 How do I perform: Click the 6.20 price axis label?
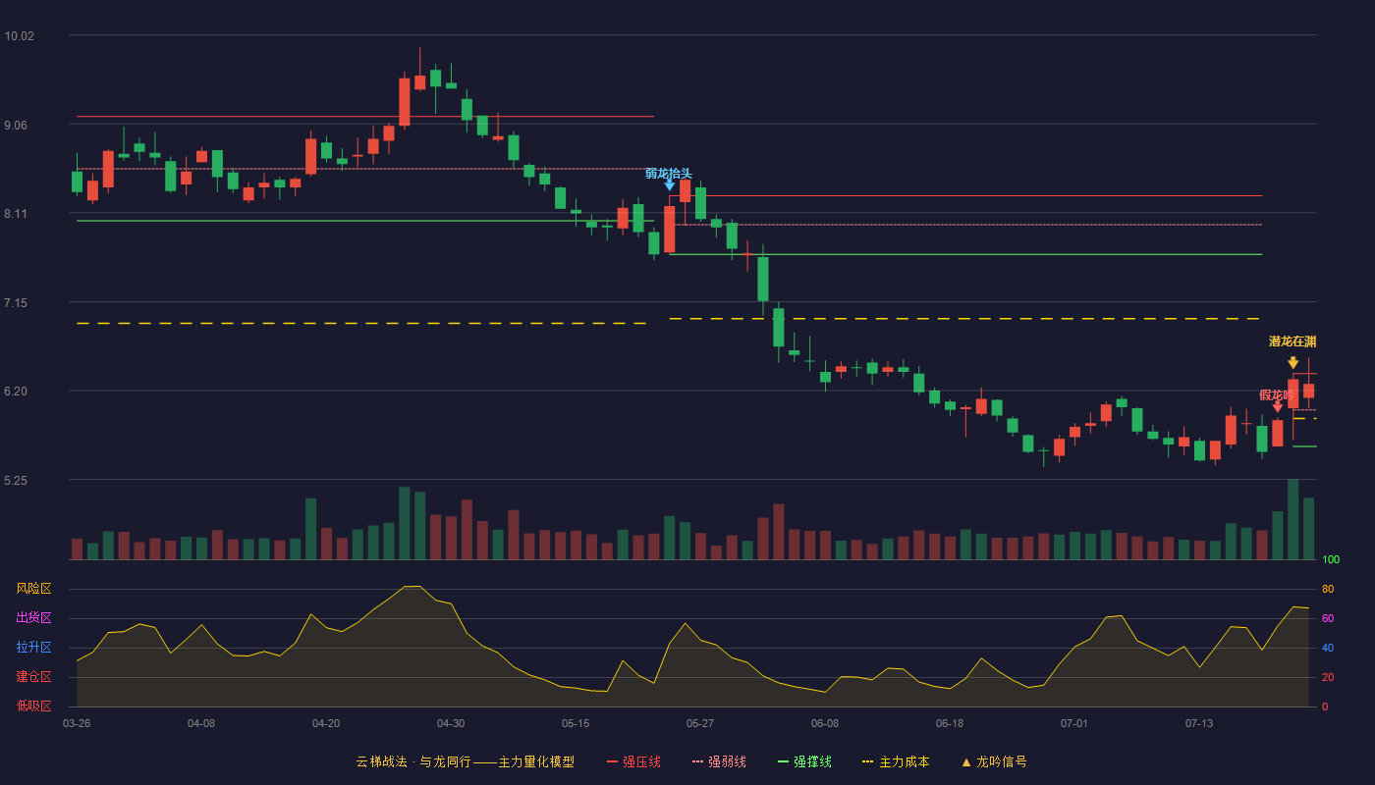(16, 392)
